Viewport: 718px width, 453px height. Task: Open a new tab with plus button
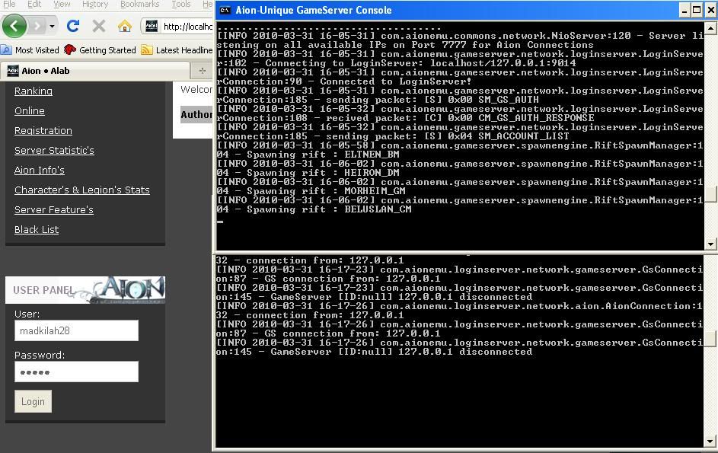[203, 71]
